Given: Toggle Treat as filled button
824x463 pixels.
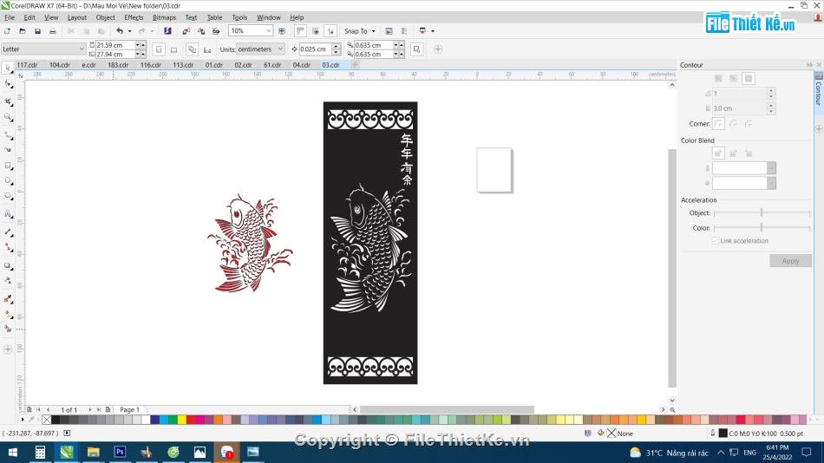Looking at the screenshot, I should click(416, 49).
